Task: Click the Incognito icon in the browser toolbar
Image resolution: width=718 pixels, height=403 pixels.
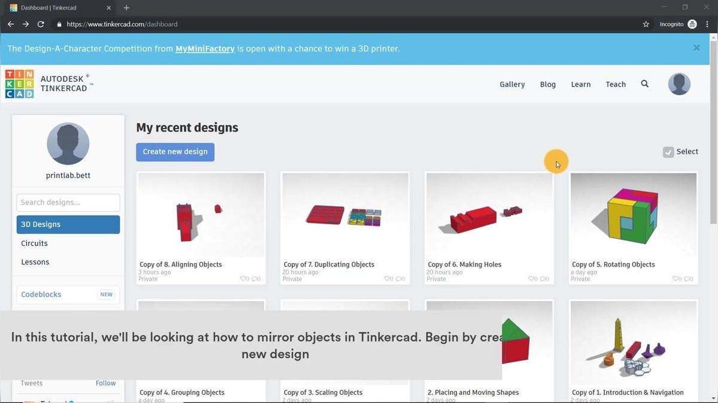Action: point(692,25)
